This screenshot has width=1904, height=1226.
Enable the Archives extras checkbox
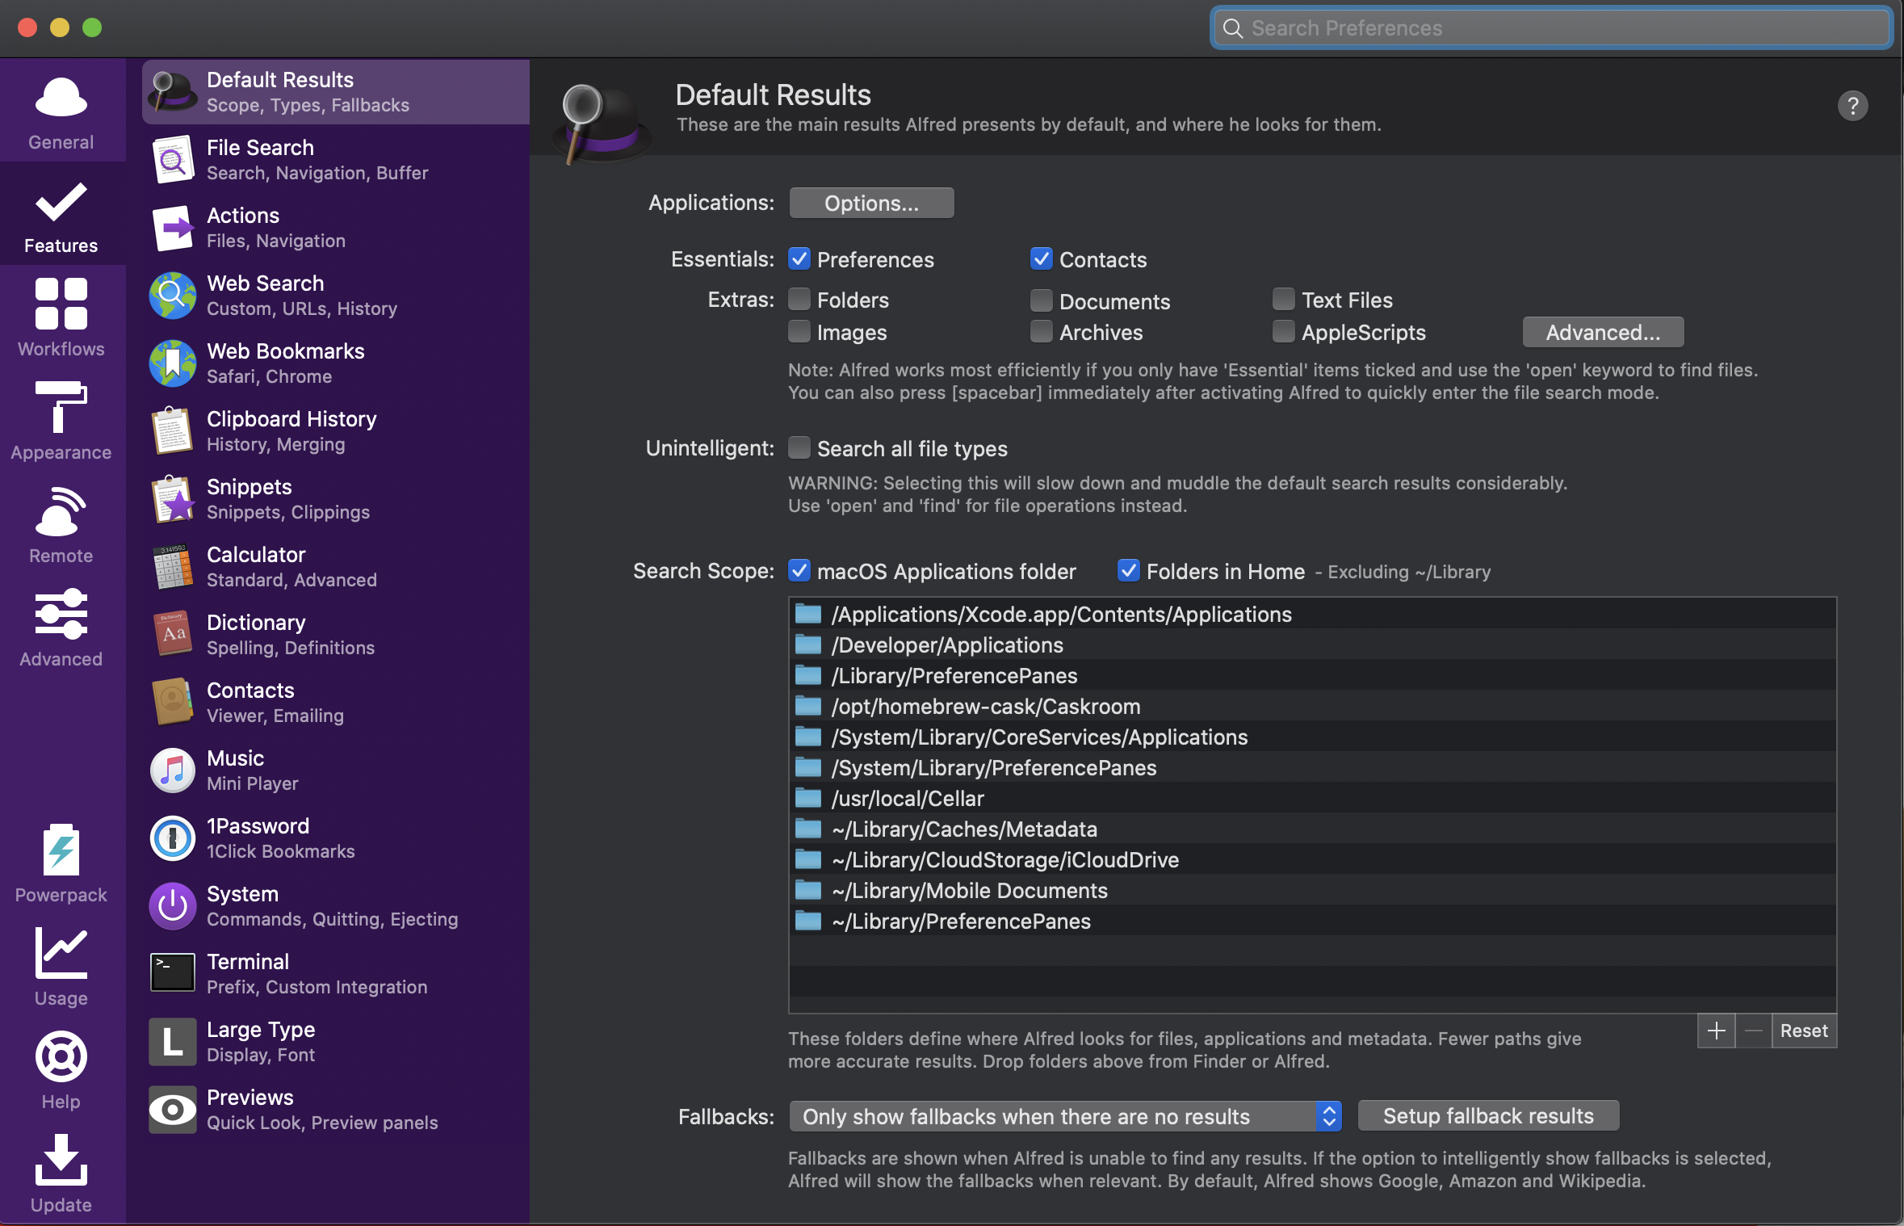point(1042,332)
